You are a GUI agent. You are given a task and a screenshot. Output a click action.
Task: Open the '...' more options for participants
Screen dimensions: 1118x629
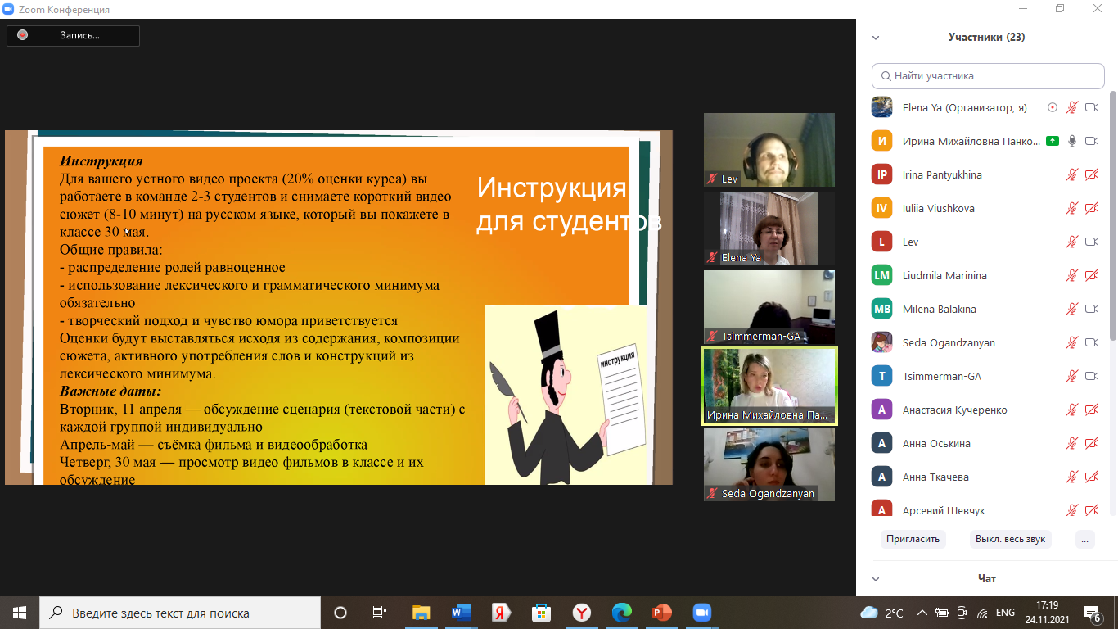(1085, 540)
